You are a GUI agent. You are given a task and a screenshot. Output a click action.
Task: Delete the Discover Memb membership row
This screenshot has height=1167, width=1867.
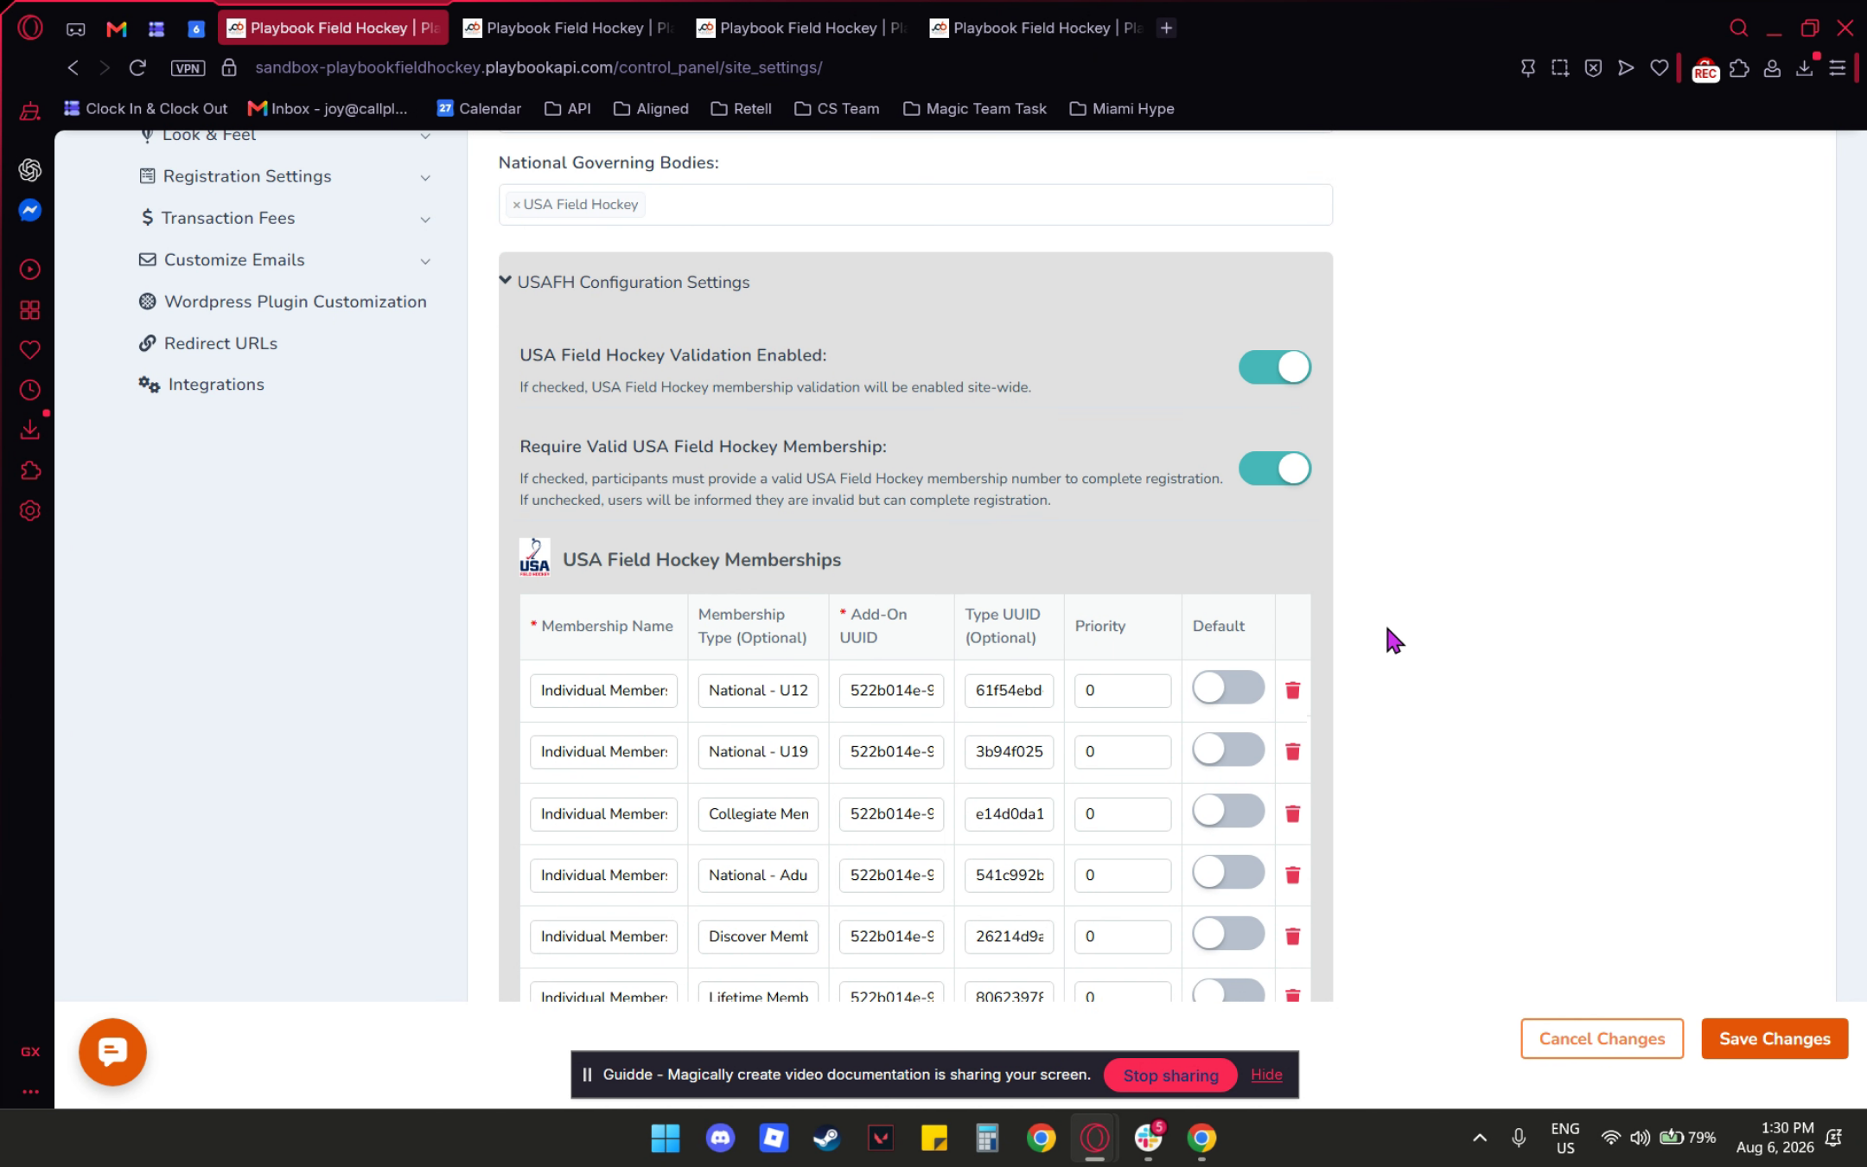point(1292,936)
